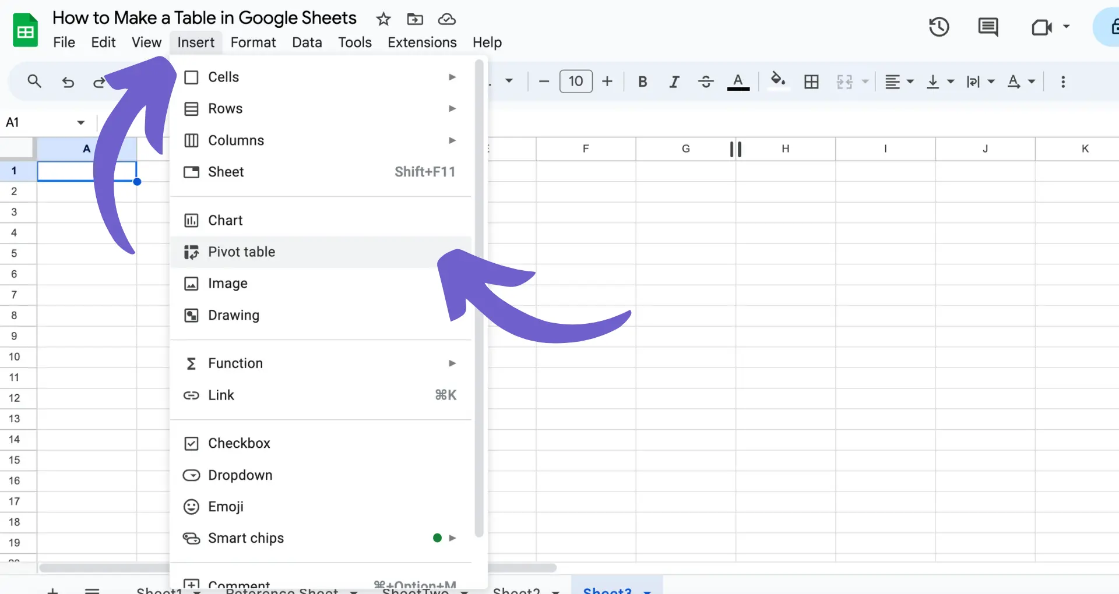Expand the Cells submenu
The height and width of the screenshot is (594, 1119).
click(x=321, y=77)
